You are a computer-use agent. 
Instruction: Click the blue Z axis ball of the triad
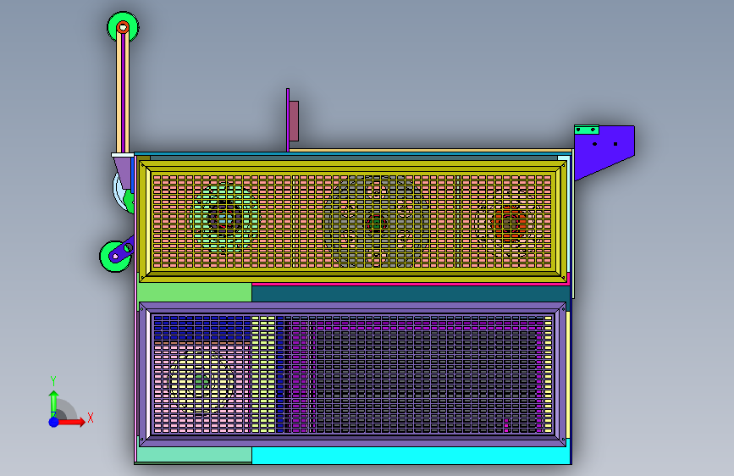pos(54,422)
